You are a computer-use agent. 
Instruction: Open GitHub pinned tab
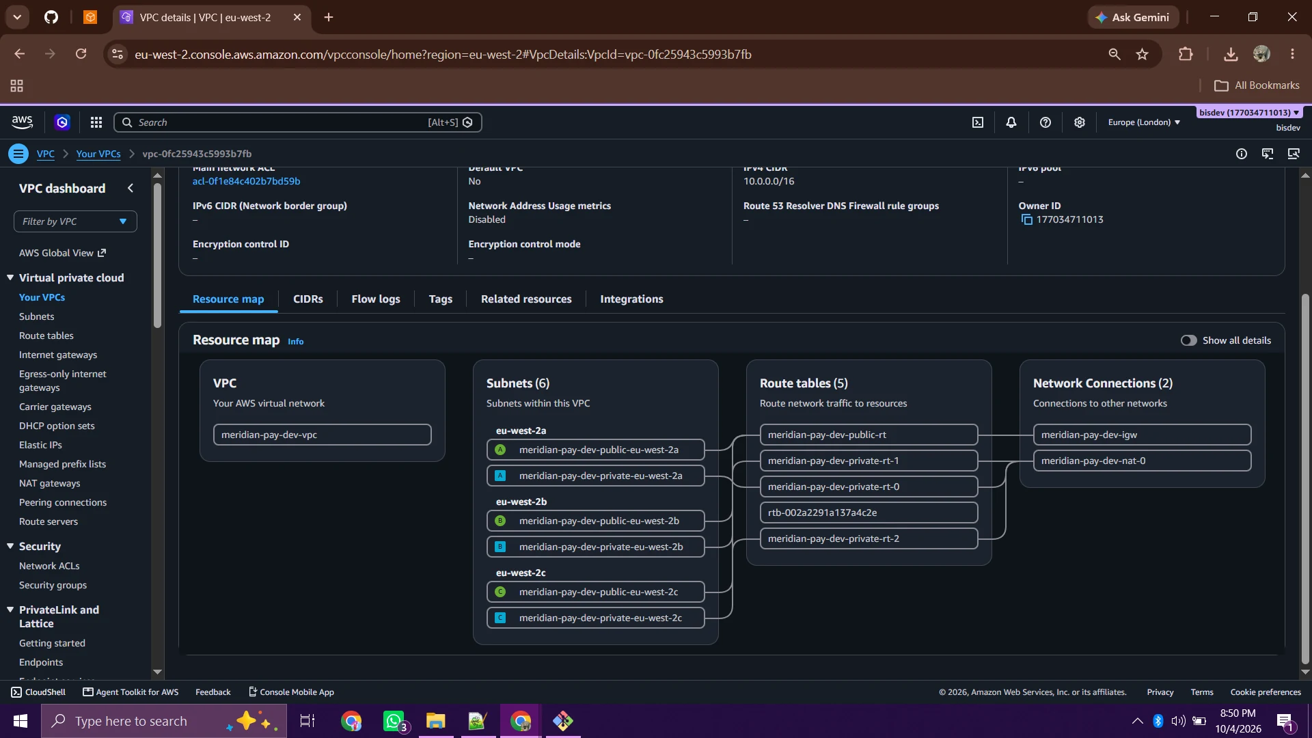51,17
